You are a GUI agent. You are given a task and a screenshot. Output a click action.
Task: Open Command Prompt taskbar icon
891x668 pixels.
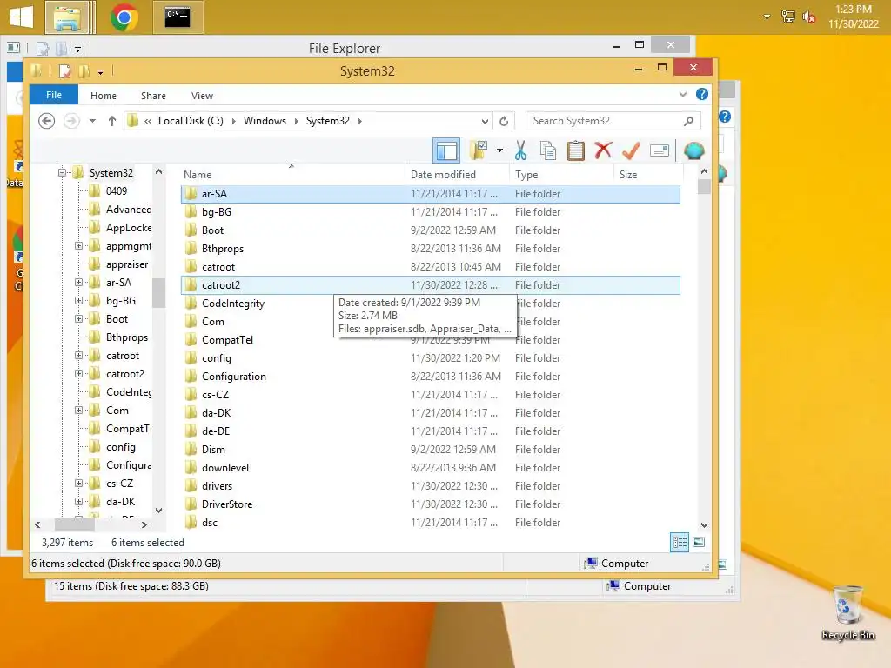tap(178, 17)
